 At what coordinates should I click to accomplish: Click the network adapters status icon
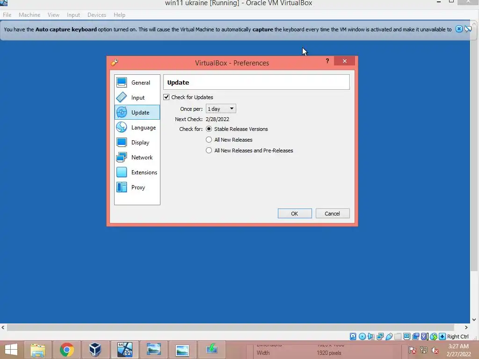coord(380,337)
